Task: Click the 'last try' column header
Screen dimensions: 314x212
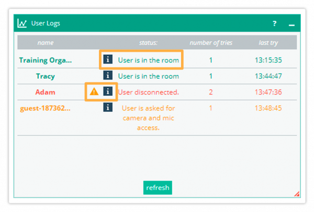Action: (x=268, y=43)
